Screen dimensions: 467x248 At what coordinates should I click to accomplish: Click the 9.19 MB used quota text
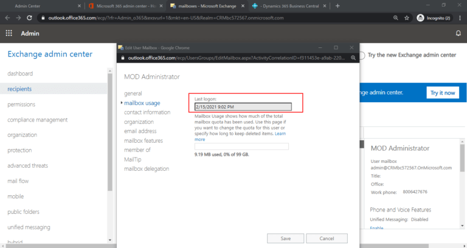pyautogui.click(x=221, y=154)
